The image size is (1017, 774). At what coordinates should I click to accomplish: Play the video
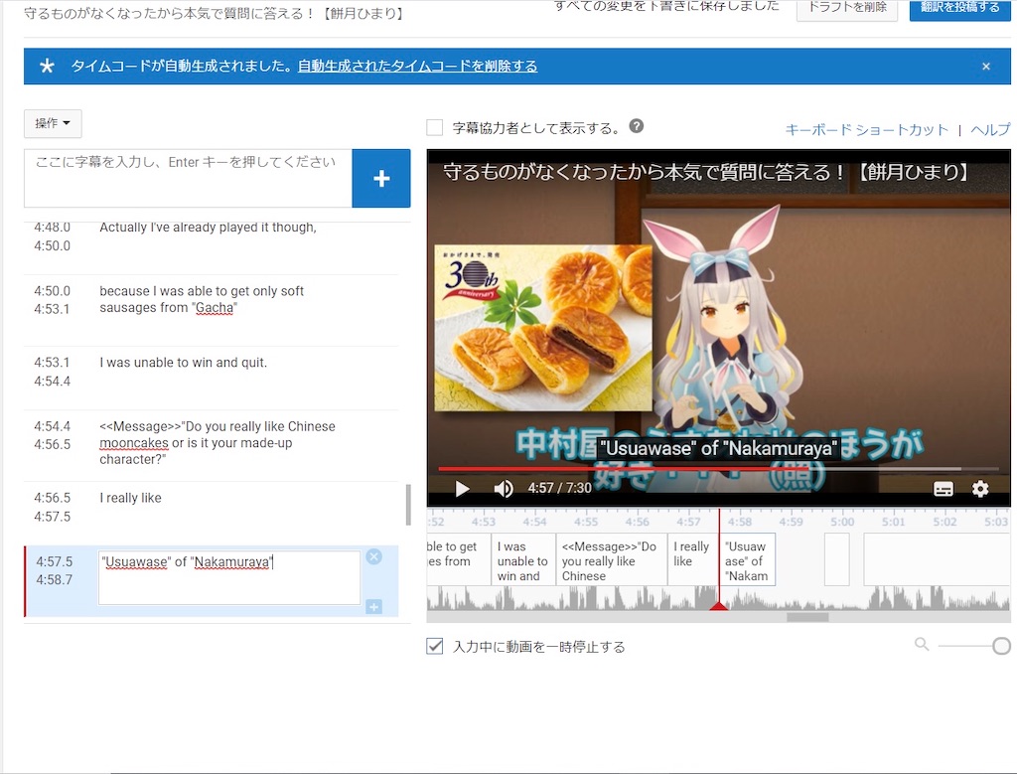(x=462, y=489)
